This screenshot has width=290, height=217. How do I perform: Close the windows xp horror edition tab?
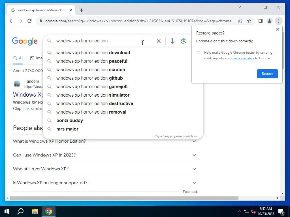pyautogui.click(x=71, y=10)
